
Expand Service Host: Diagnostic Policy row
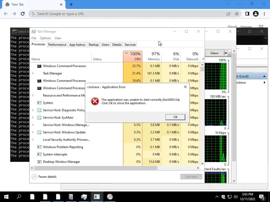[33, 110]
